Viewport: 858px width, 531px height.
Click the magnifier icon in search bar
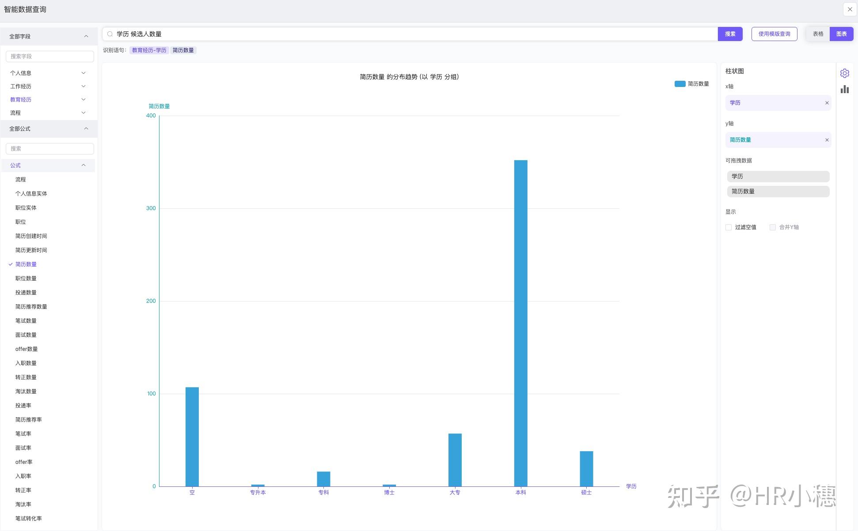click(110, 34)
